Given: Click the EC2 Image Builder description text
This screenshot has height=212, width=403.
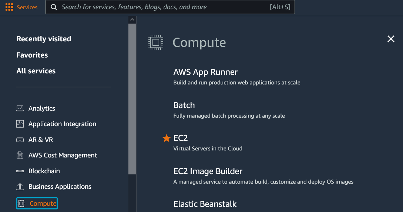Looking at the screenshot, I should 263,182.
